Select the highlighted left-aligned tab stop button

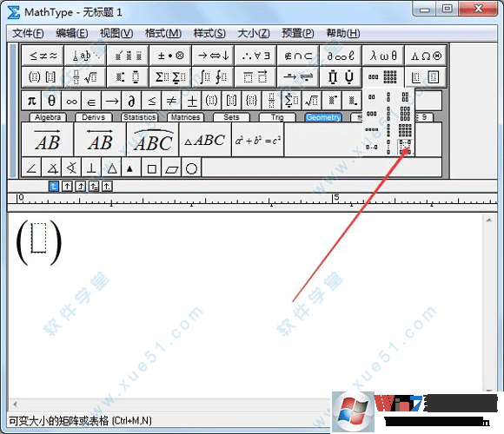pos(54,186)
